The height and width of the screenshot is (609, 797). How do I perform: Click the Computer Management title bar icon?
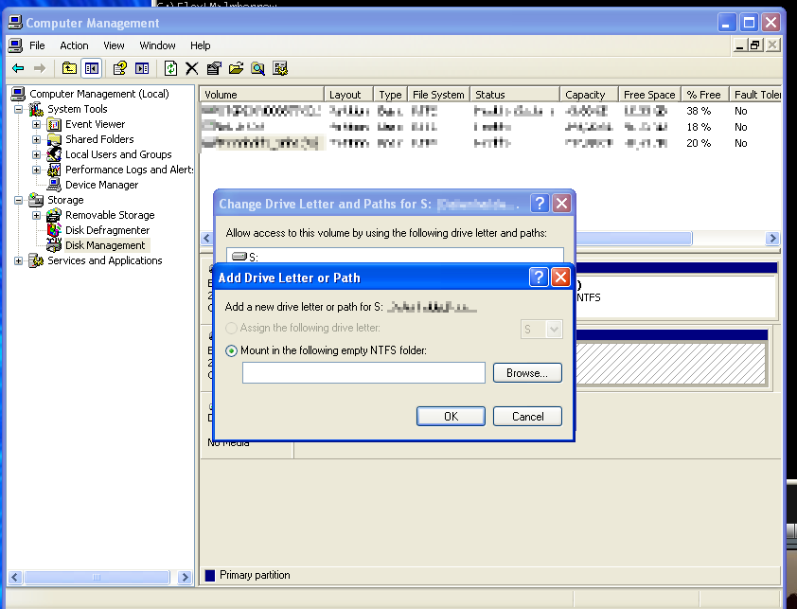click(15, 23)
